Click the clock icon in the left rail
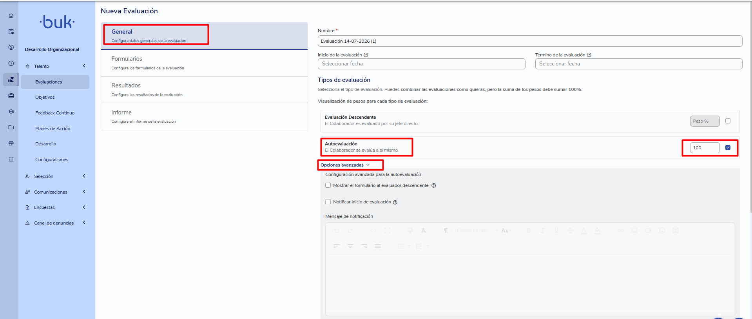752x319 pixels. 11,63
